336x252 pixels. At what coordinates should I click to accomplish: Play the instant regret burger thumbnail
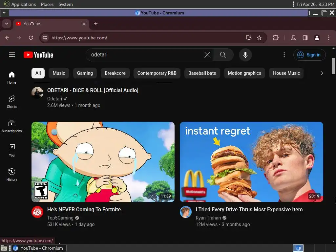[x=251, y=162]
